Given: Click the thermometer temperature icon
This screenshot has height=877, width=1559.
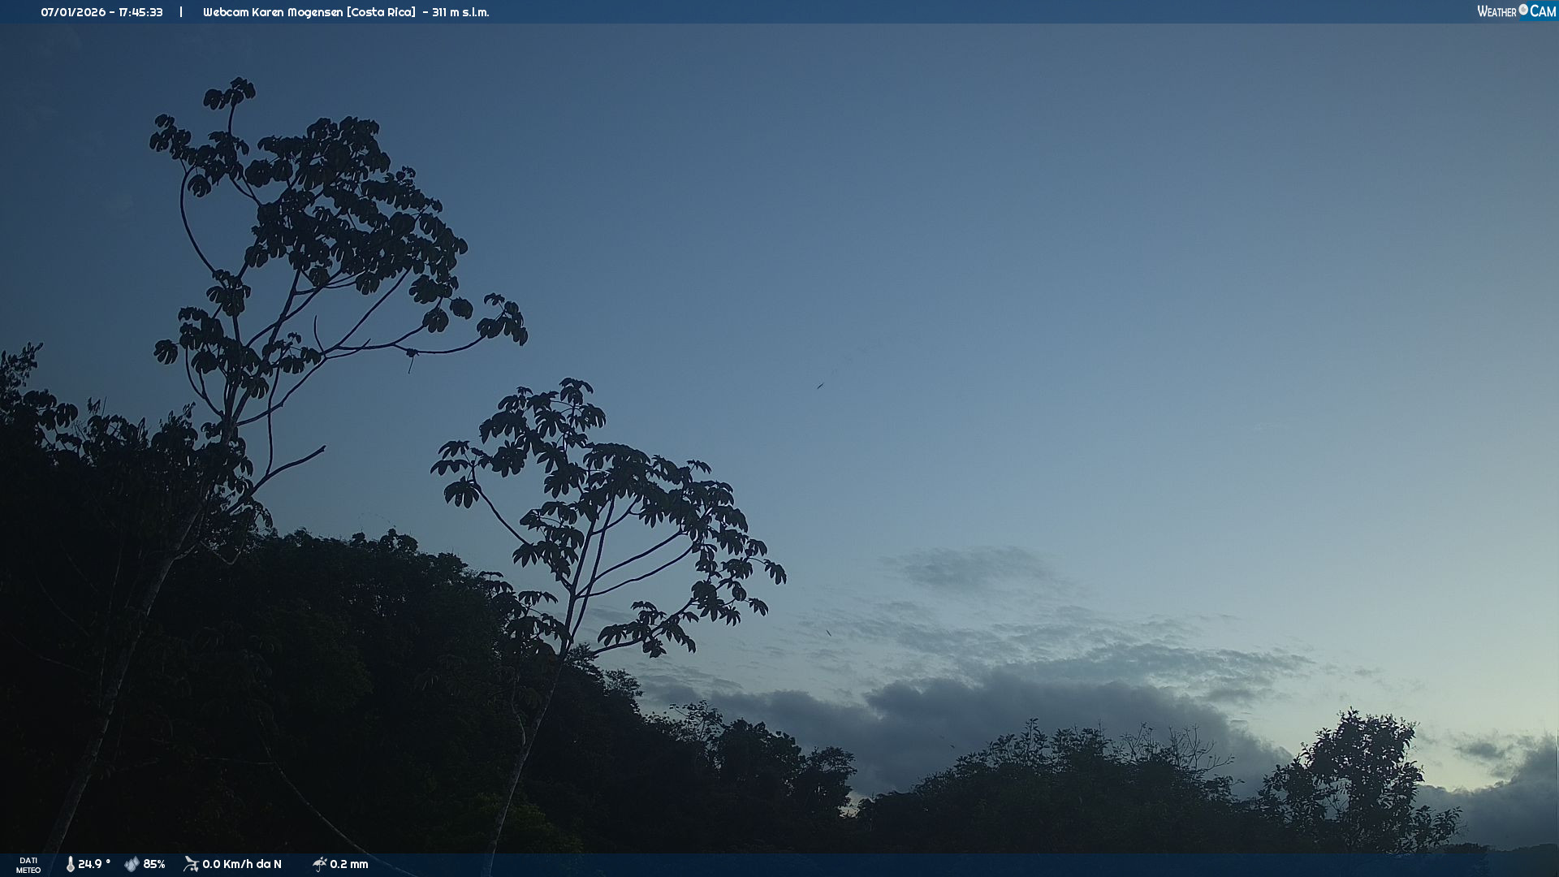Looking at the screenshot, I should (70, 864).
